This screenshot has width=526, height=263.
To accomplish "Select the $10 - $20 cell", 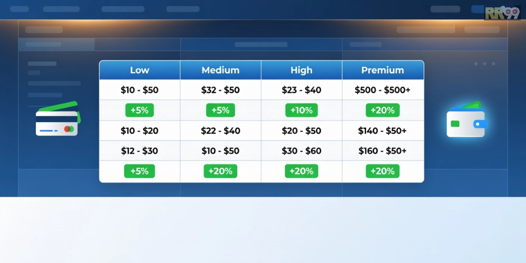I will [139, 130].
